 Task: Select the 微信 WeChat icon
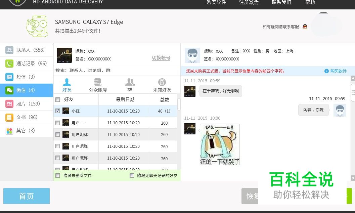point(9,90)
